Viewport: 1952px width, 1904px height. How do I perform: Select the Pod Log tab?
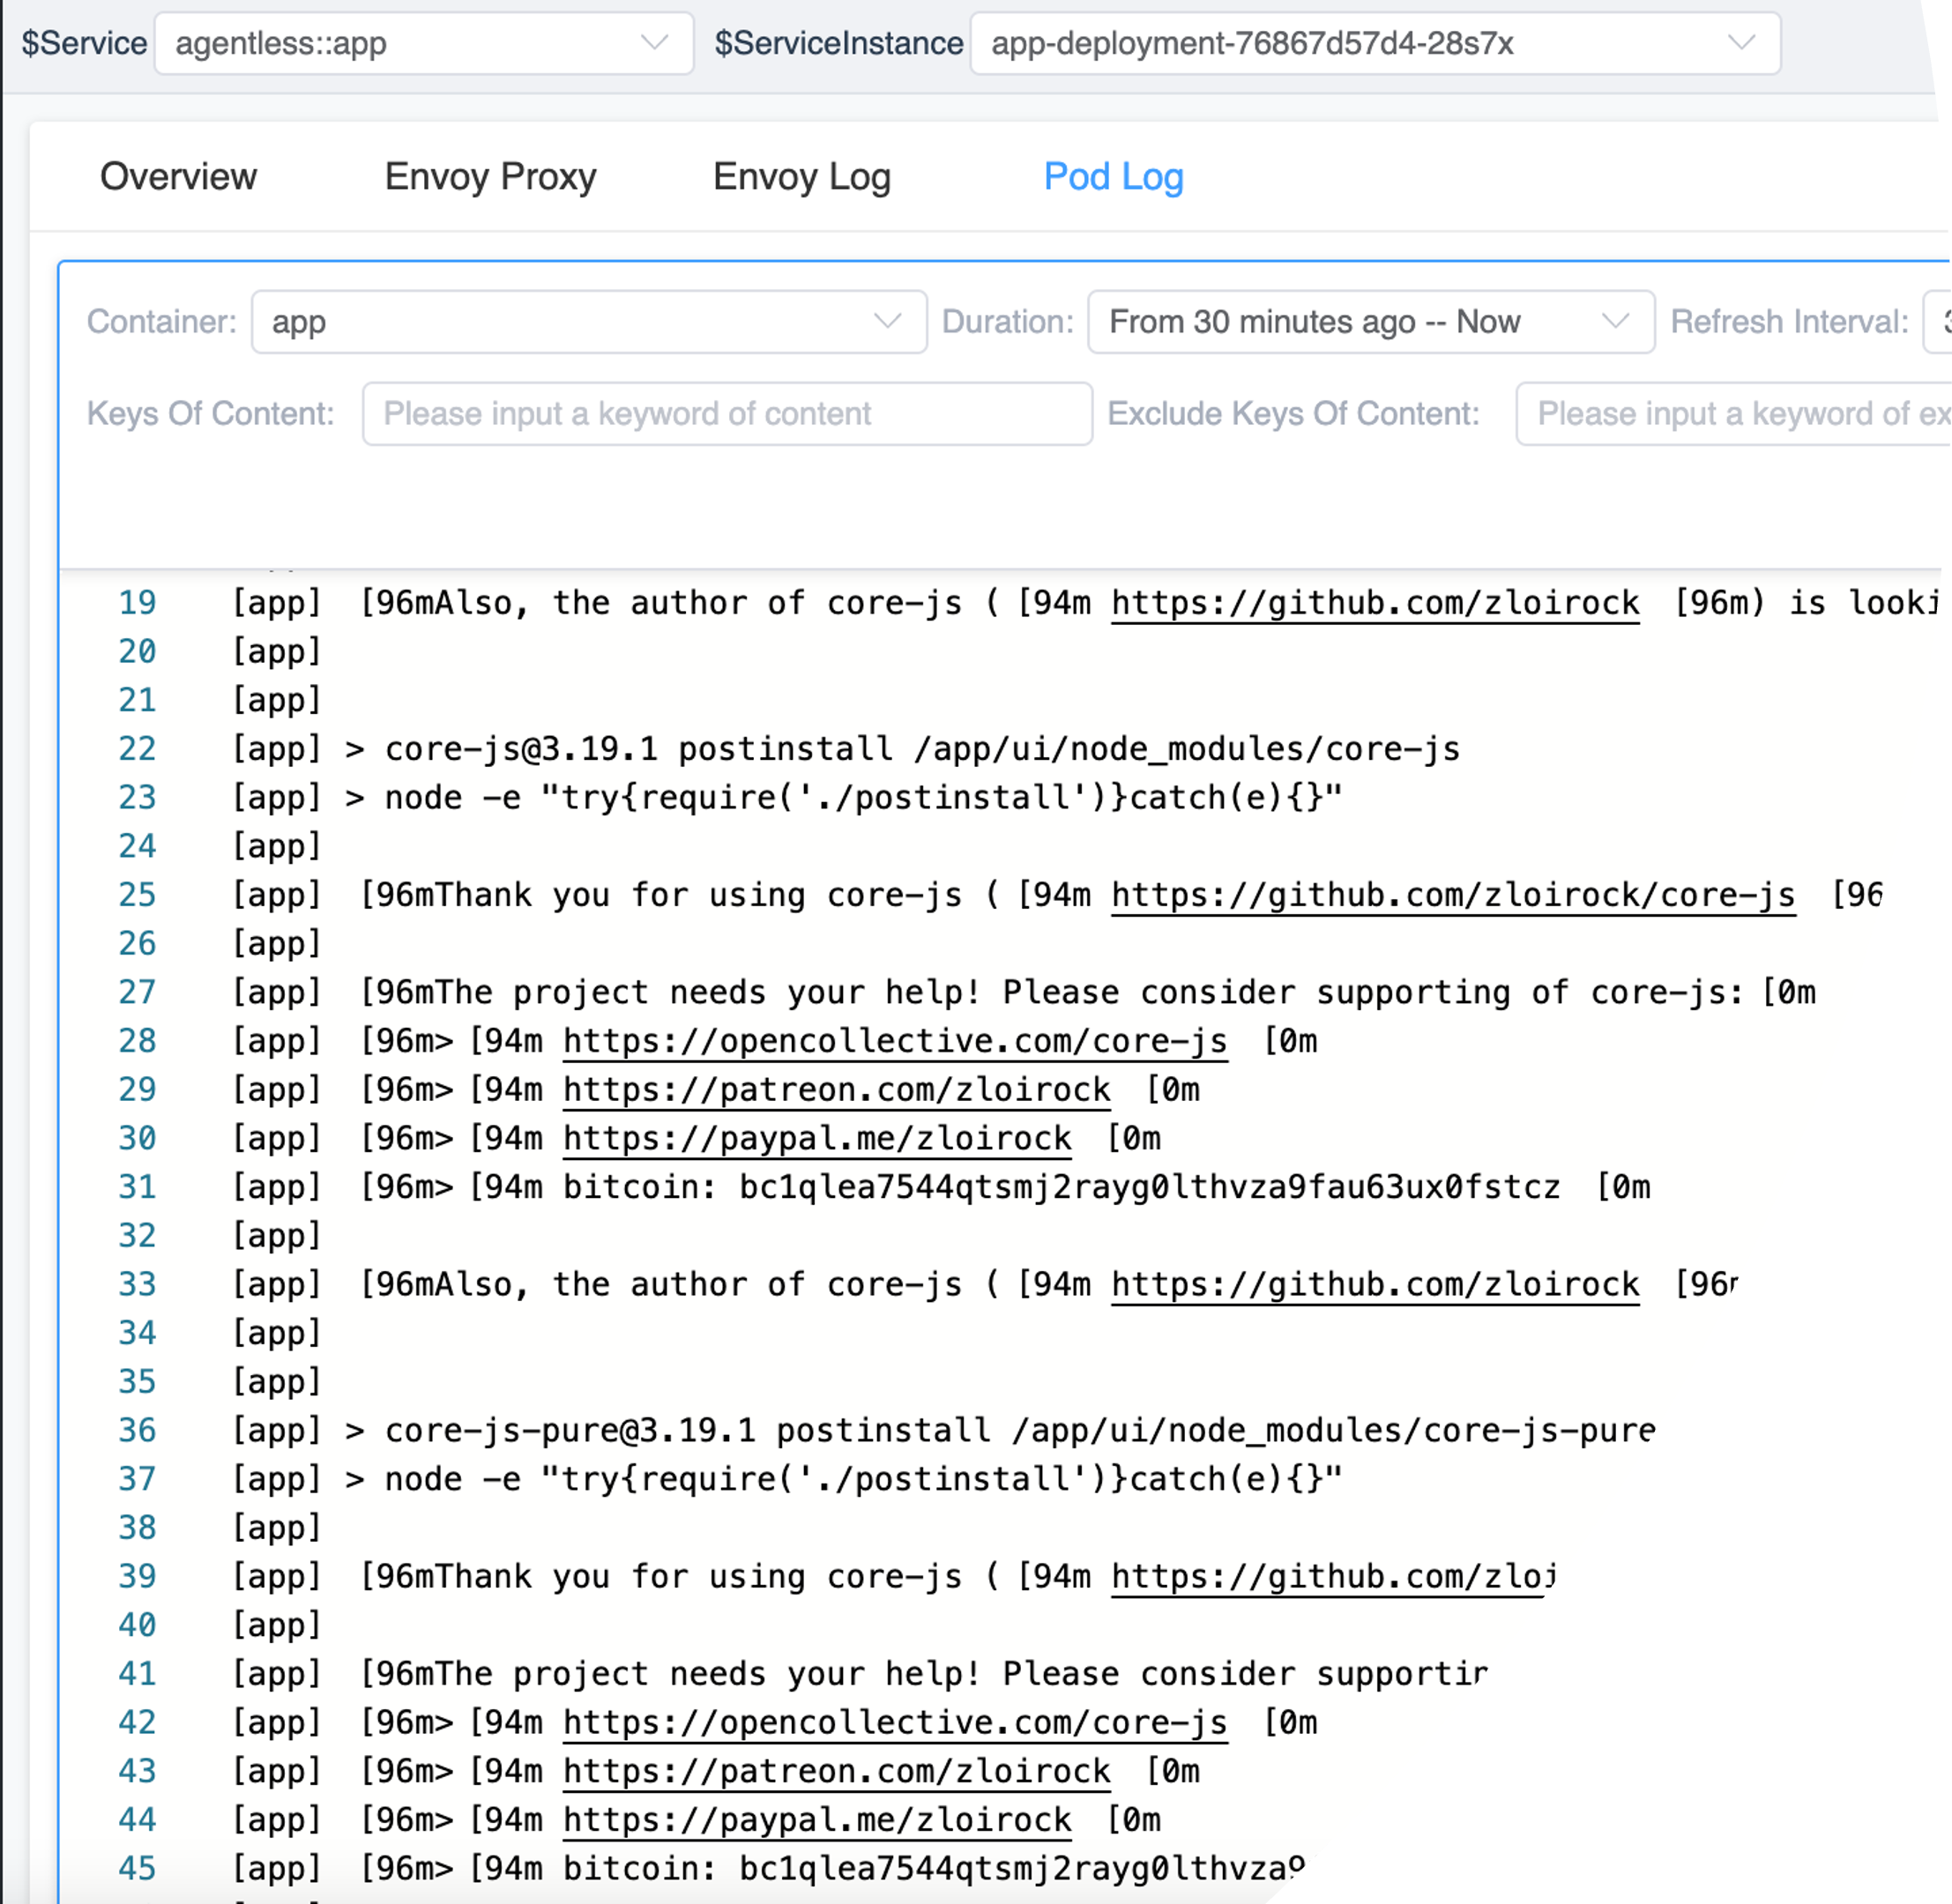[x=1113, y=177]
